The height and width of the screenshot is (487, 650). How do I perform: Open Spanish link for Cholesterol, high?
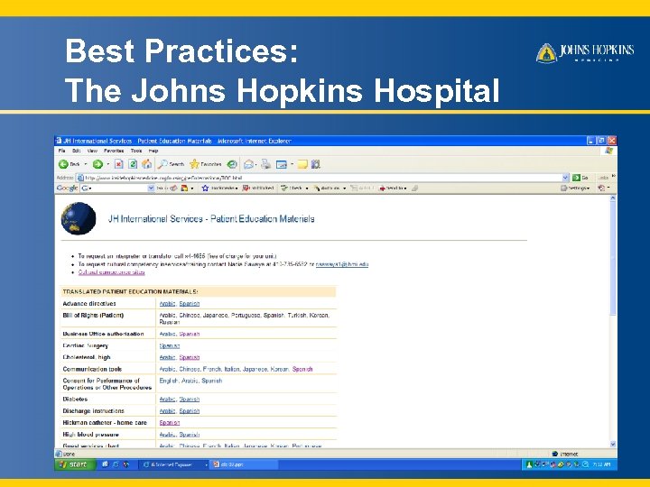pos(190,357)
